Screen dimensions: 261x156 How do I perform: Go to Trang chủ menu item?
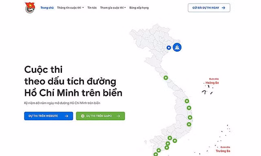click(47, 8)
